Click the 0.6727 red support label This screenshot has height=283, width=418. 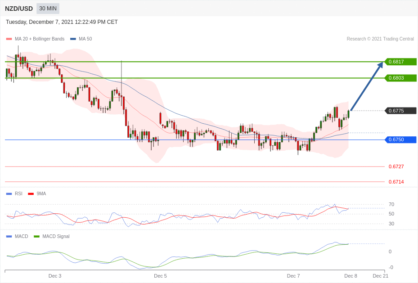pyautogui.click(x=396, y=166)
